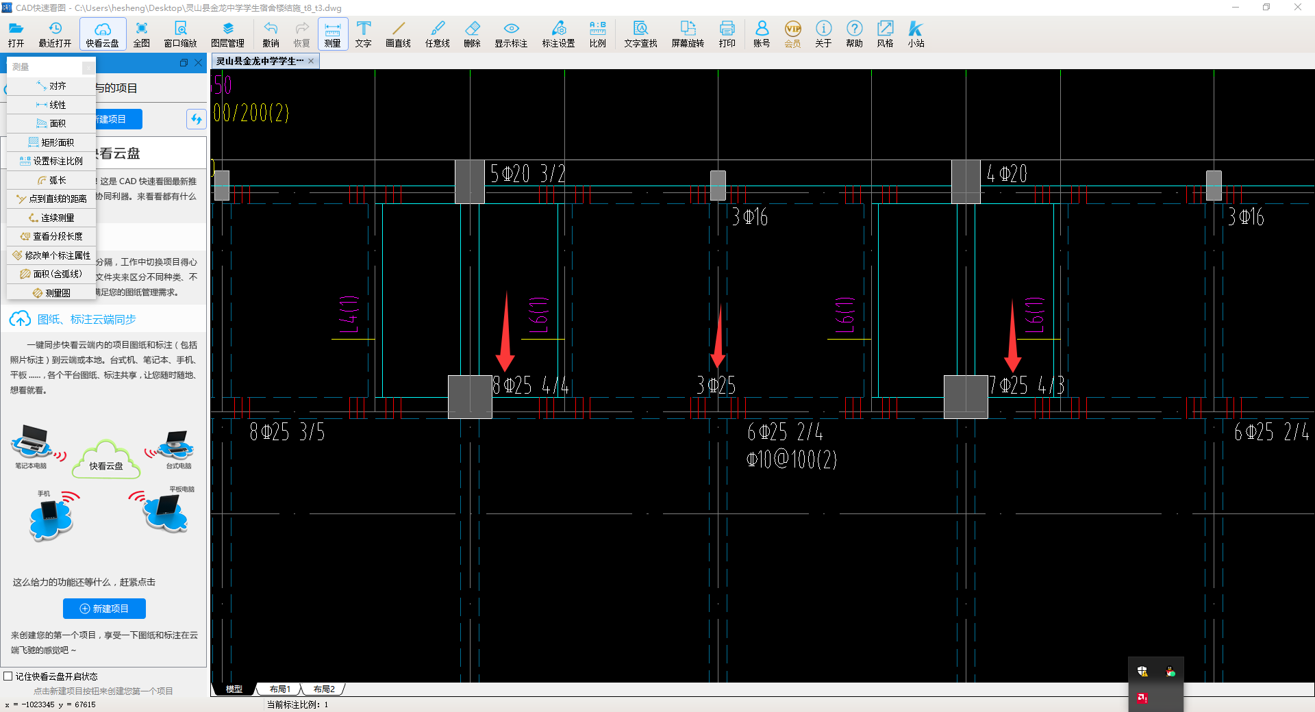Open the 比例 scale tool
Screen dimensions: 1315x712
tap(598, 34)
